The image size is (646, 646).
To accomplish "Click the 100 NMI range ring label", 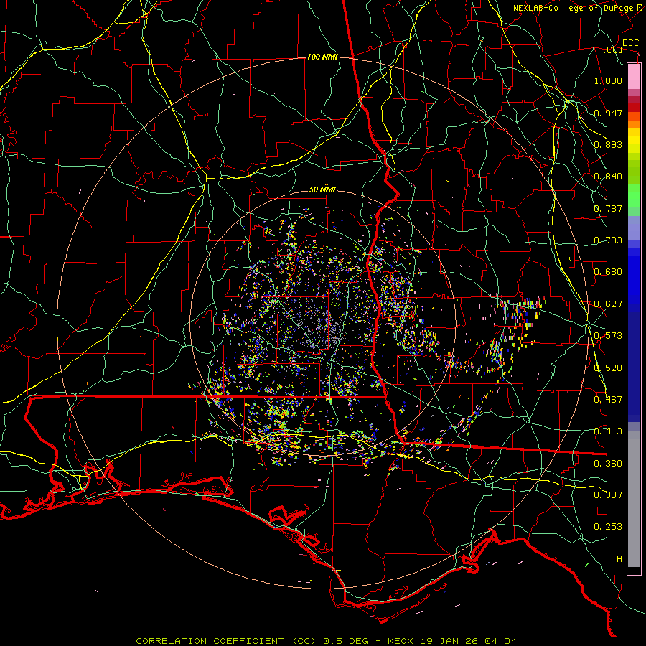I will pyautogui.click(x=322, y=57).
